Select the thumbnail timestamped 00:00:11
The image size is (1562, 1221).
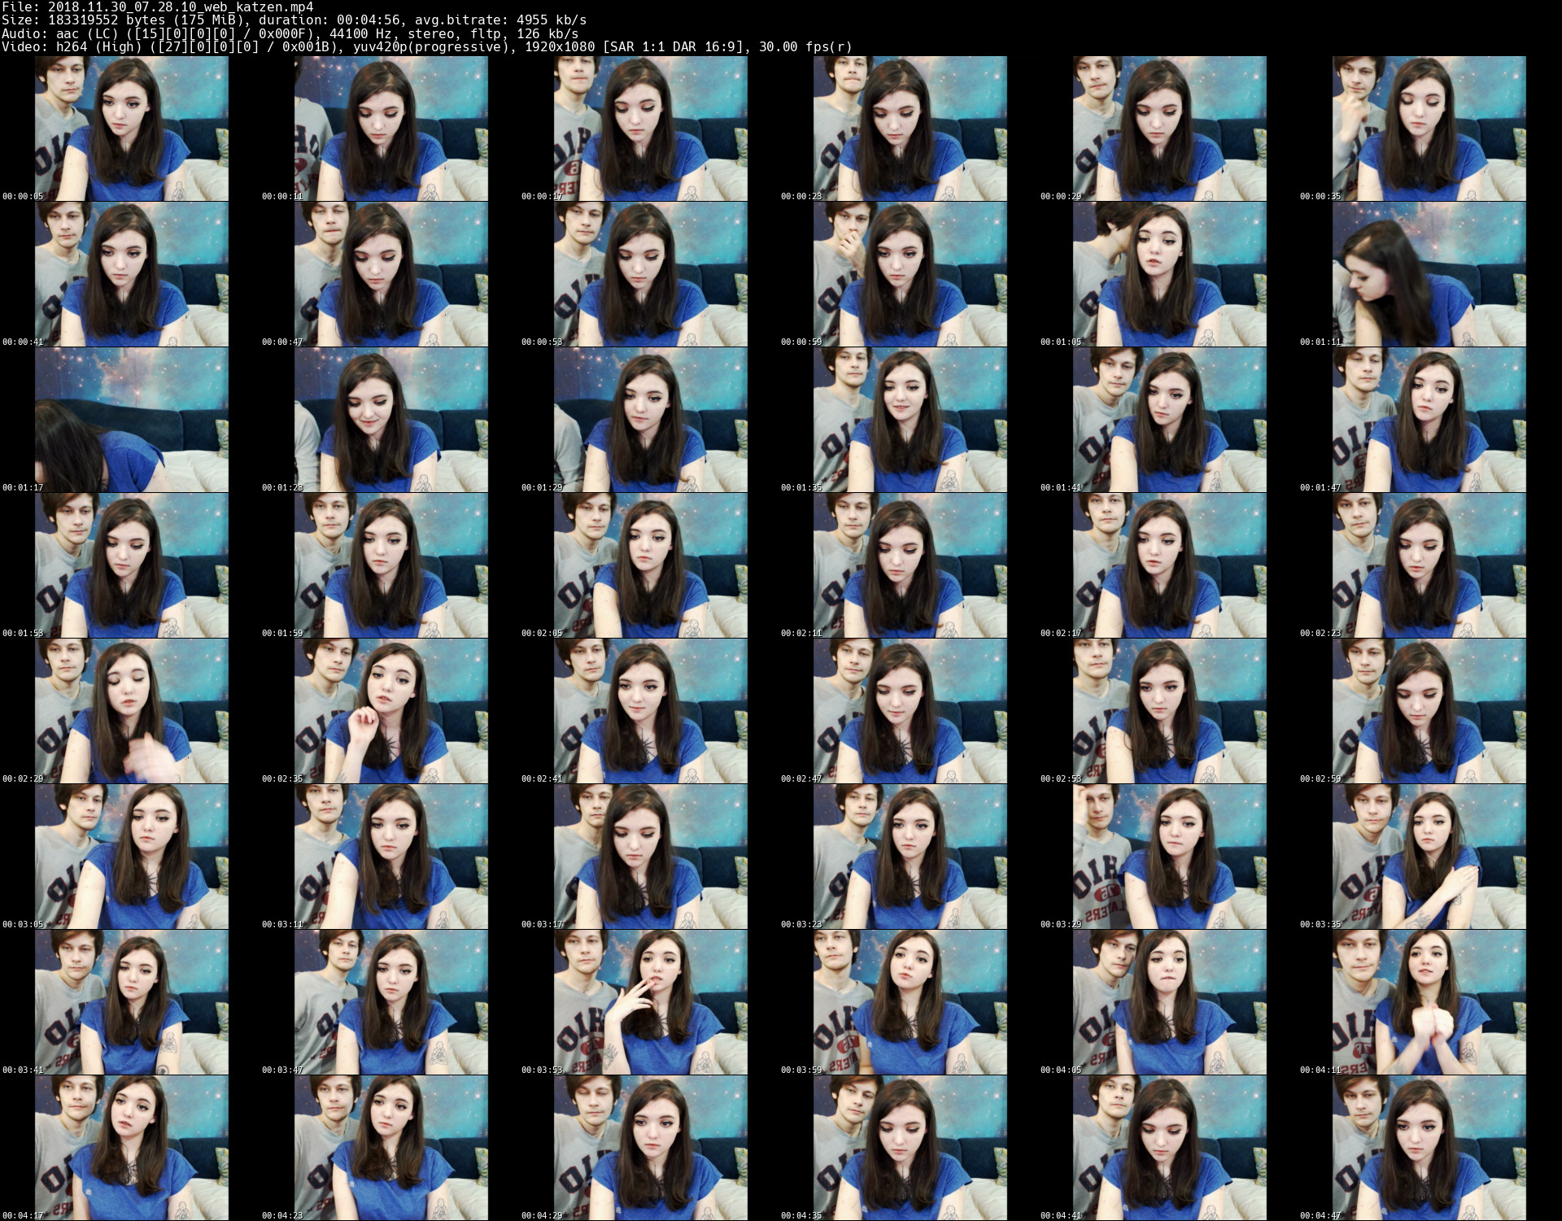tap(390, 129)
